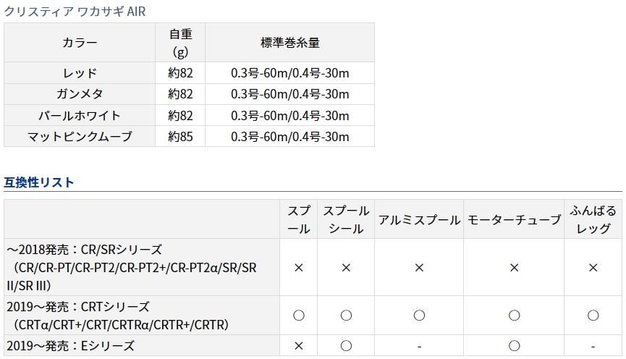Select the モーターチューブ column header
Image resolution: width=626 pixels, height=359 pixels.
[x=514, y=220]
